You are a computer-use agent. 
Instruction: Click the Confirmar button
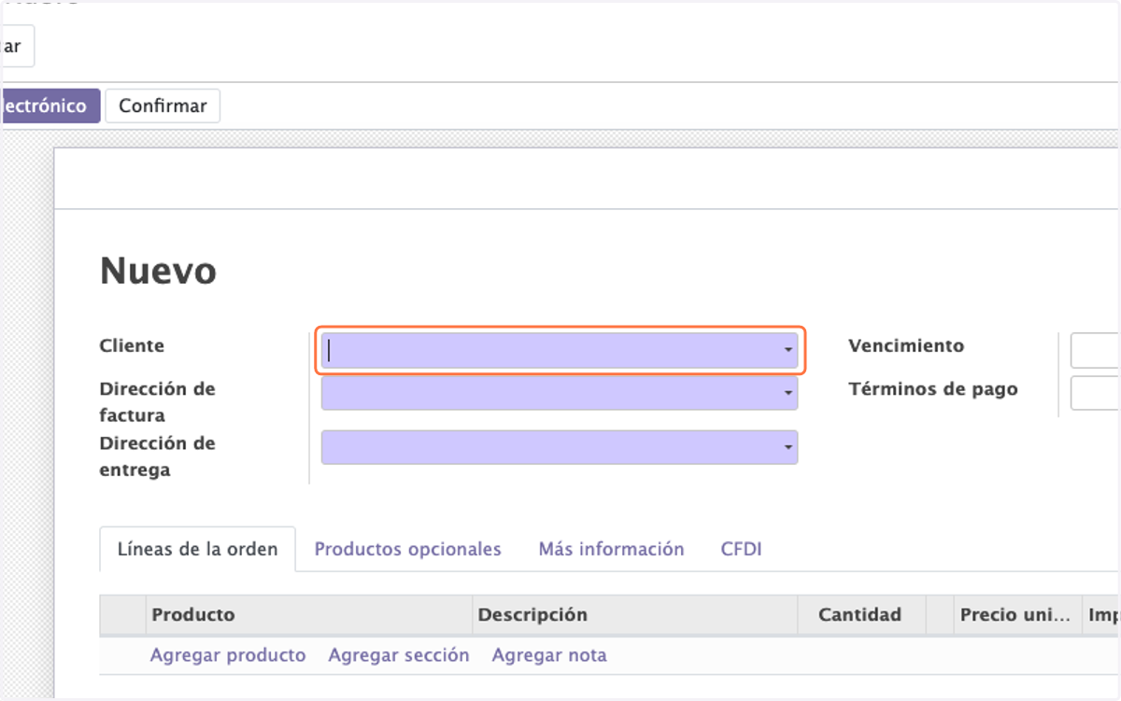tap(163, 105)
